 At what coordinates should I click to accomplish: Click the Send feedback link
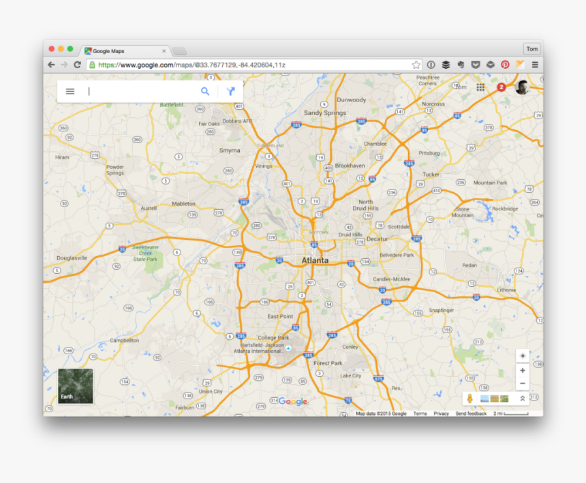tap(471, 414)
